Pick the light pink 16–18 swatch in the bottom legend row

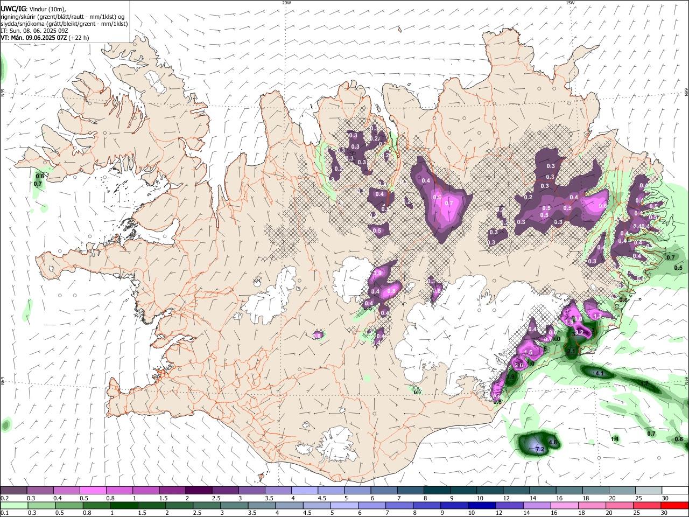tap(565, 505)
